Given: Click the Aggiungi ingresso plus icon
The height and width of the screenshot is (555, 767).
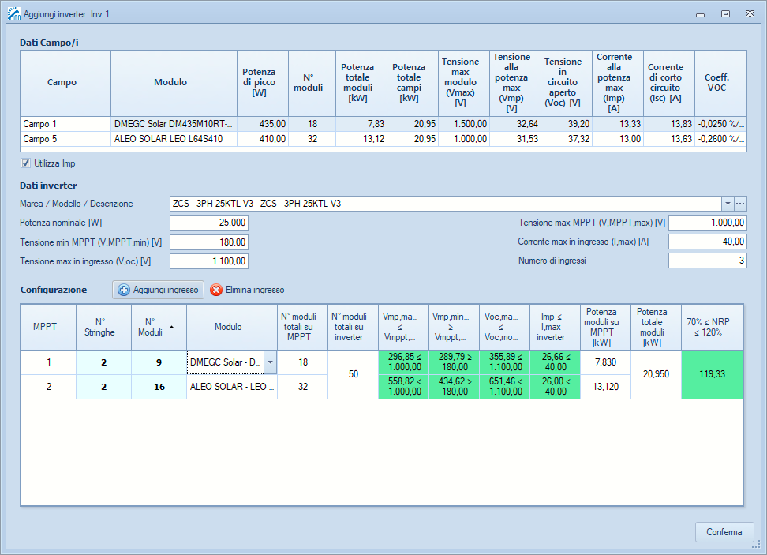Looking at the screenshot, I should pyautogui.click(x=124, y=290).
